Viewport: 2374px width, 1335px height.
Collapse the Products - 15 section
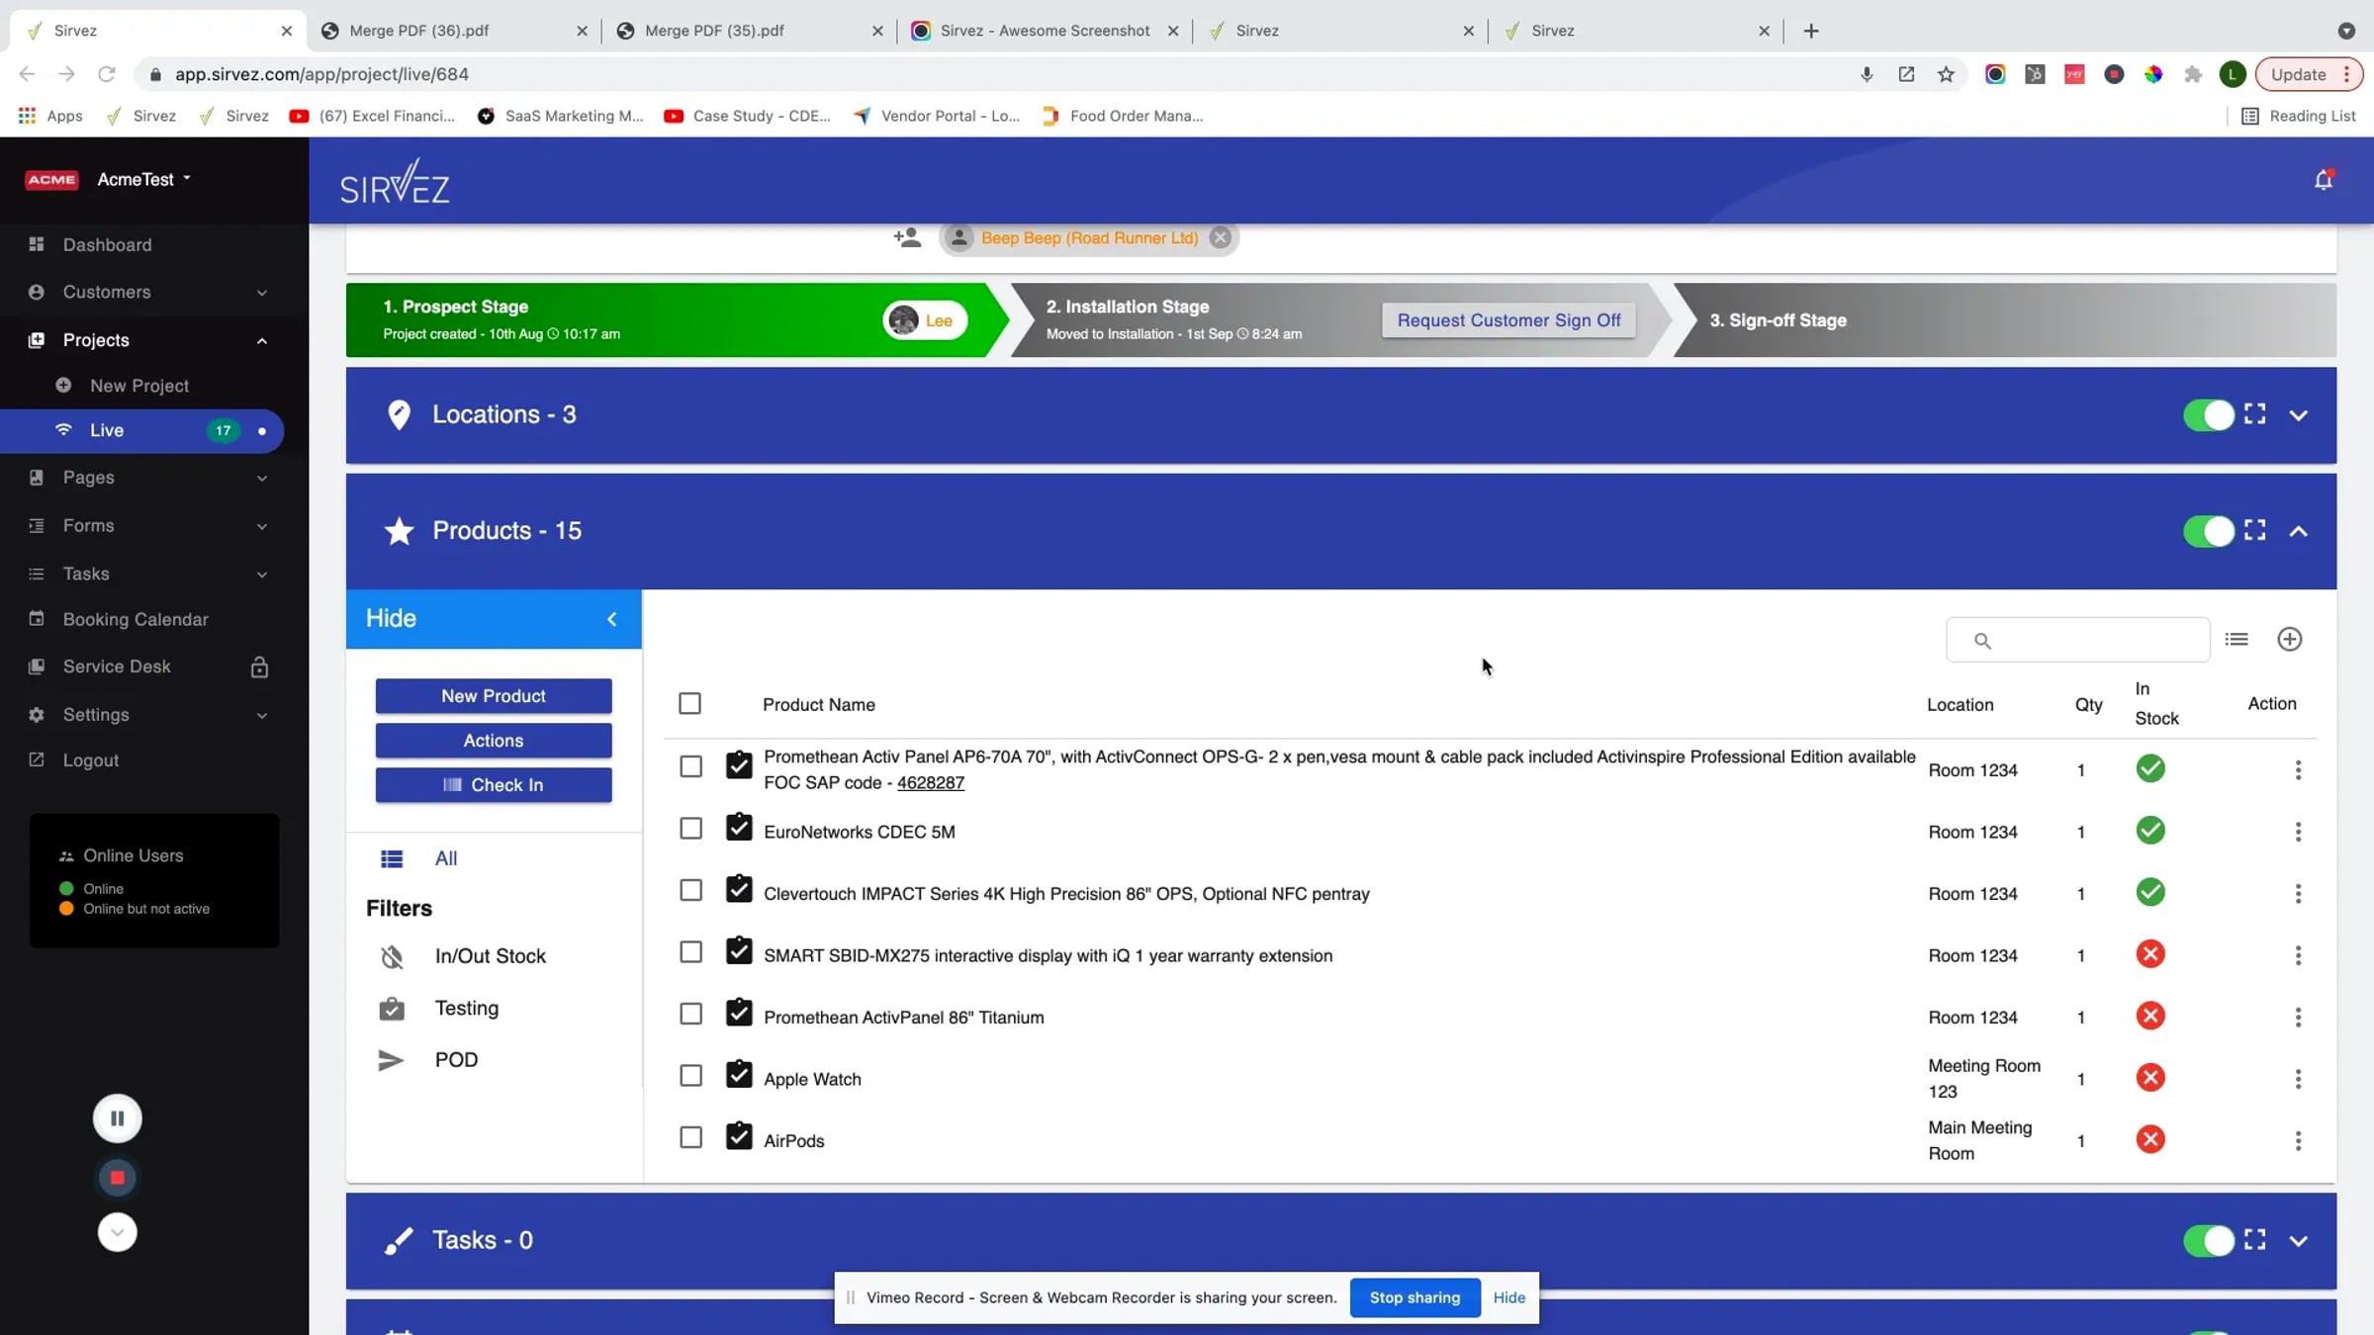tap(2298, 531)
